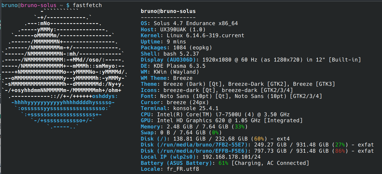Click the green '33%' memory percentage
The width and height of the screenshot is (382, 174).
[x=239, y=127]
